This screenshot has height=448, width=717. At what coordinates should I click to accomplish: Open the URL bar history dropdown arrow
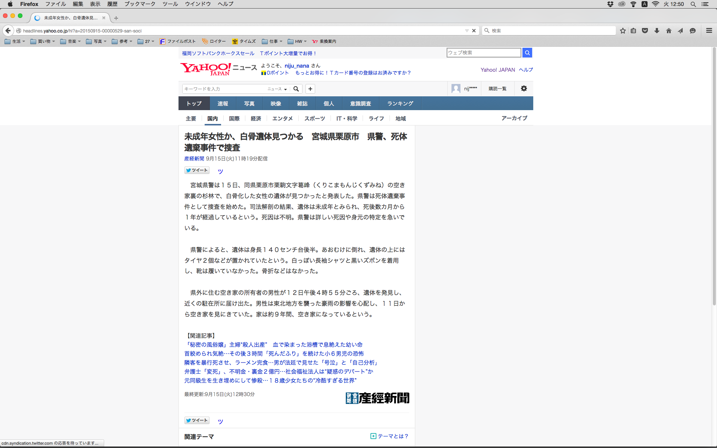click(x=466, y=31)
